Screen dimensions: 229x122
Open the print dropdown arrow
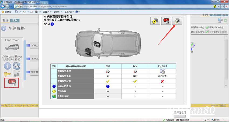[40, 12]
